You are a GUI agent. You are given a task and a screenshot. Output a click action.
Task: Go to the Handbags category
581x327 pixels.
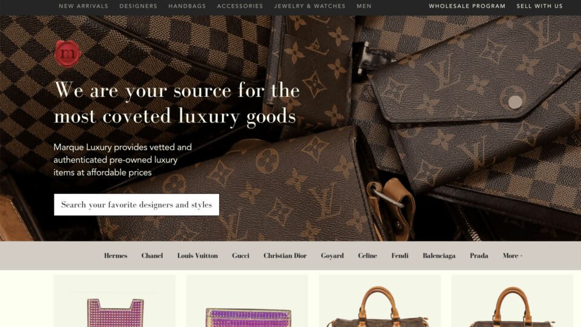(187, 6)
